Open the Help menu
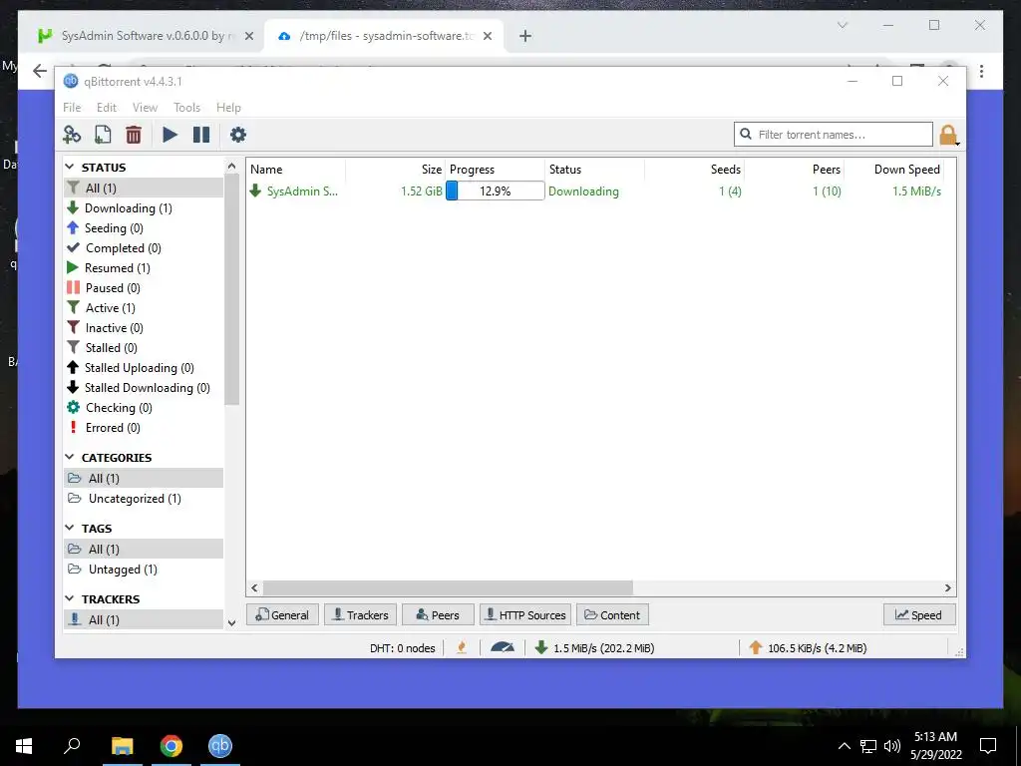The height and width of the screenshot is (766, 1021). [228, 108]
